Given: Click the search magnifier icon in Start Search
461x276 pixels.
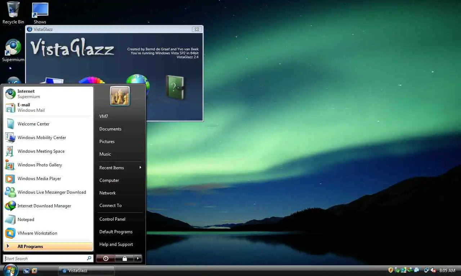Looking at the screenshot, I should (x=89, y=258).
